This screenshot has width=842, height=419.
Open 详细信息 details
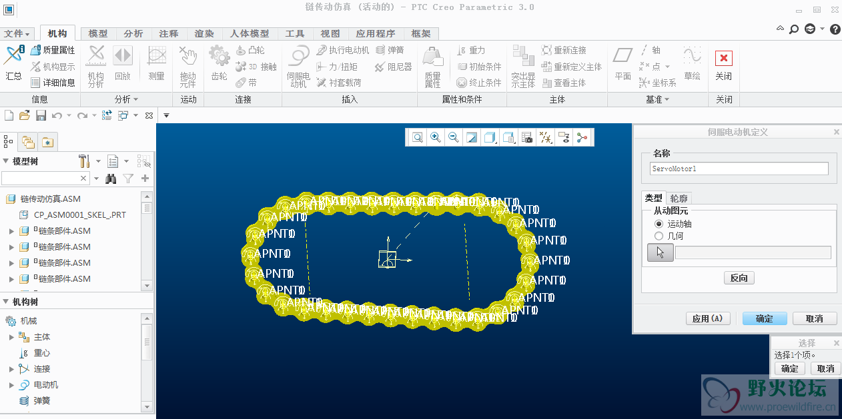53,83
